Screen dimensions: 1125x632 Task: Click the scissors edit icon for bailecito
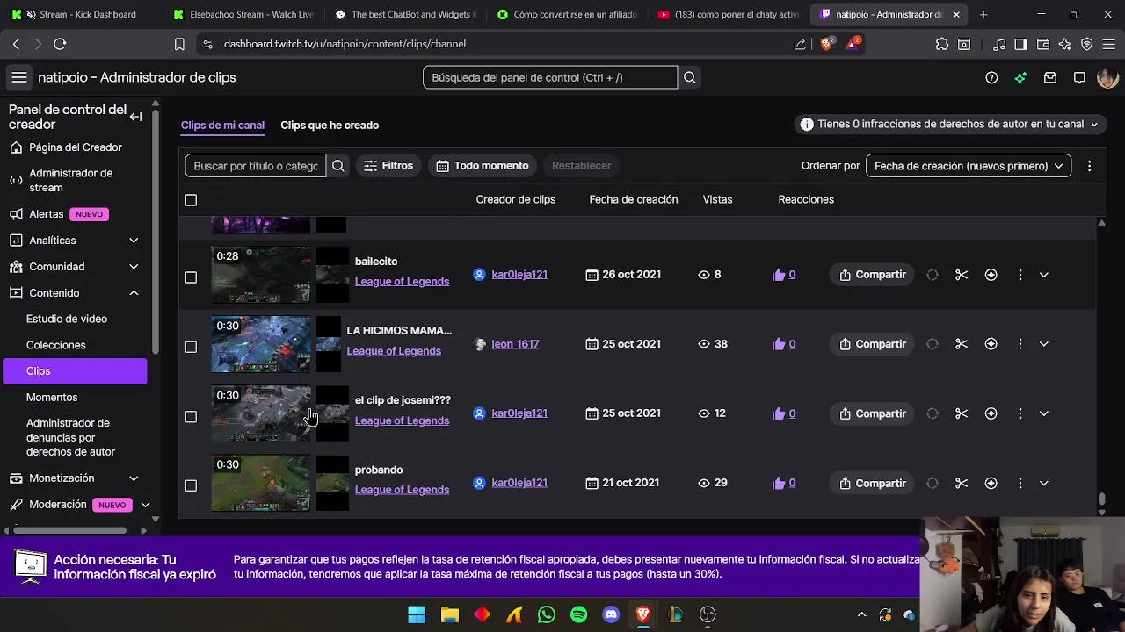(x=962, y=275)
